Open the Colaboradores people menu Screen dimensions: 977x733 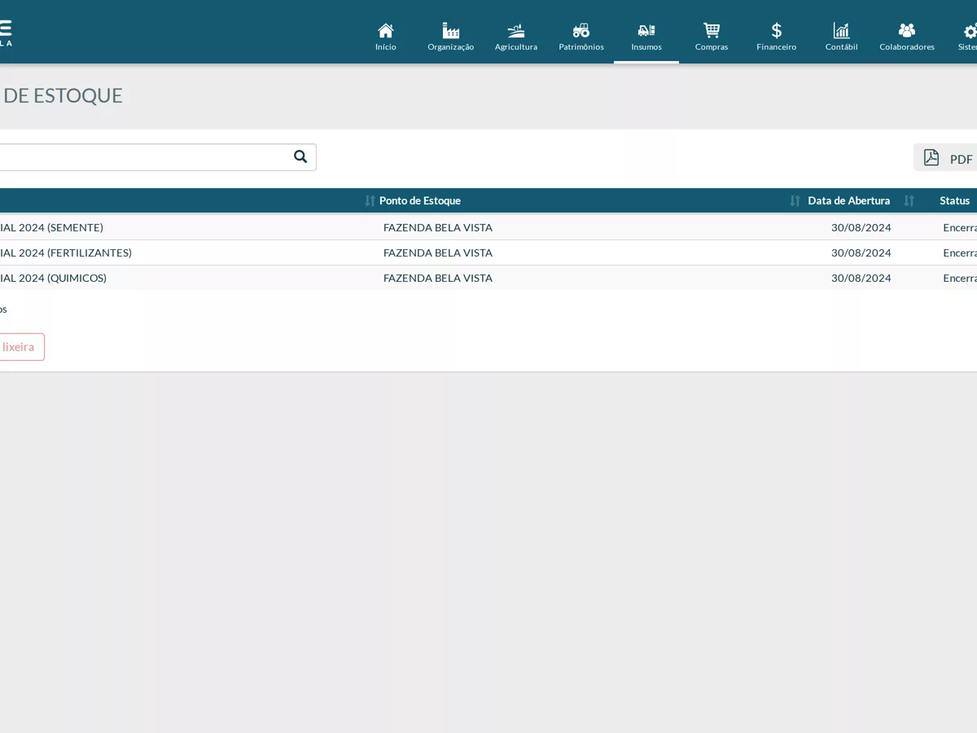907,37
